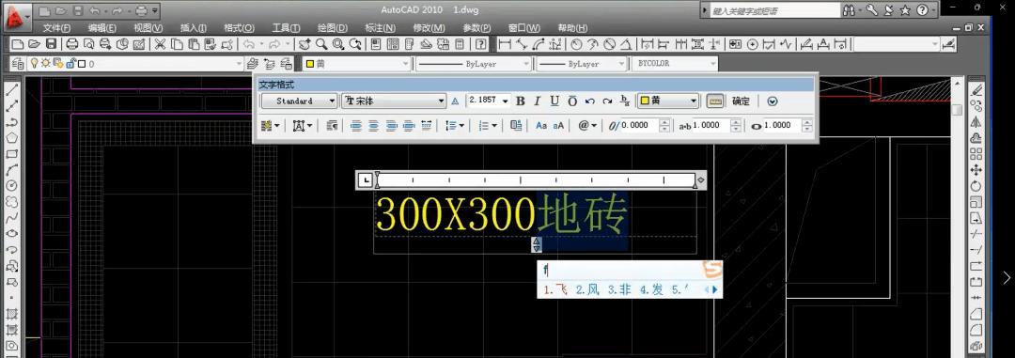Viewport: 1015px width, 358px height.
Task: Open the Standard text style dropdown
Action: [x=300, y=101]
